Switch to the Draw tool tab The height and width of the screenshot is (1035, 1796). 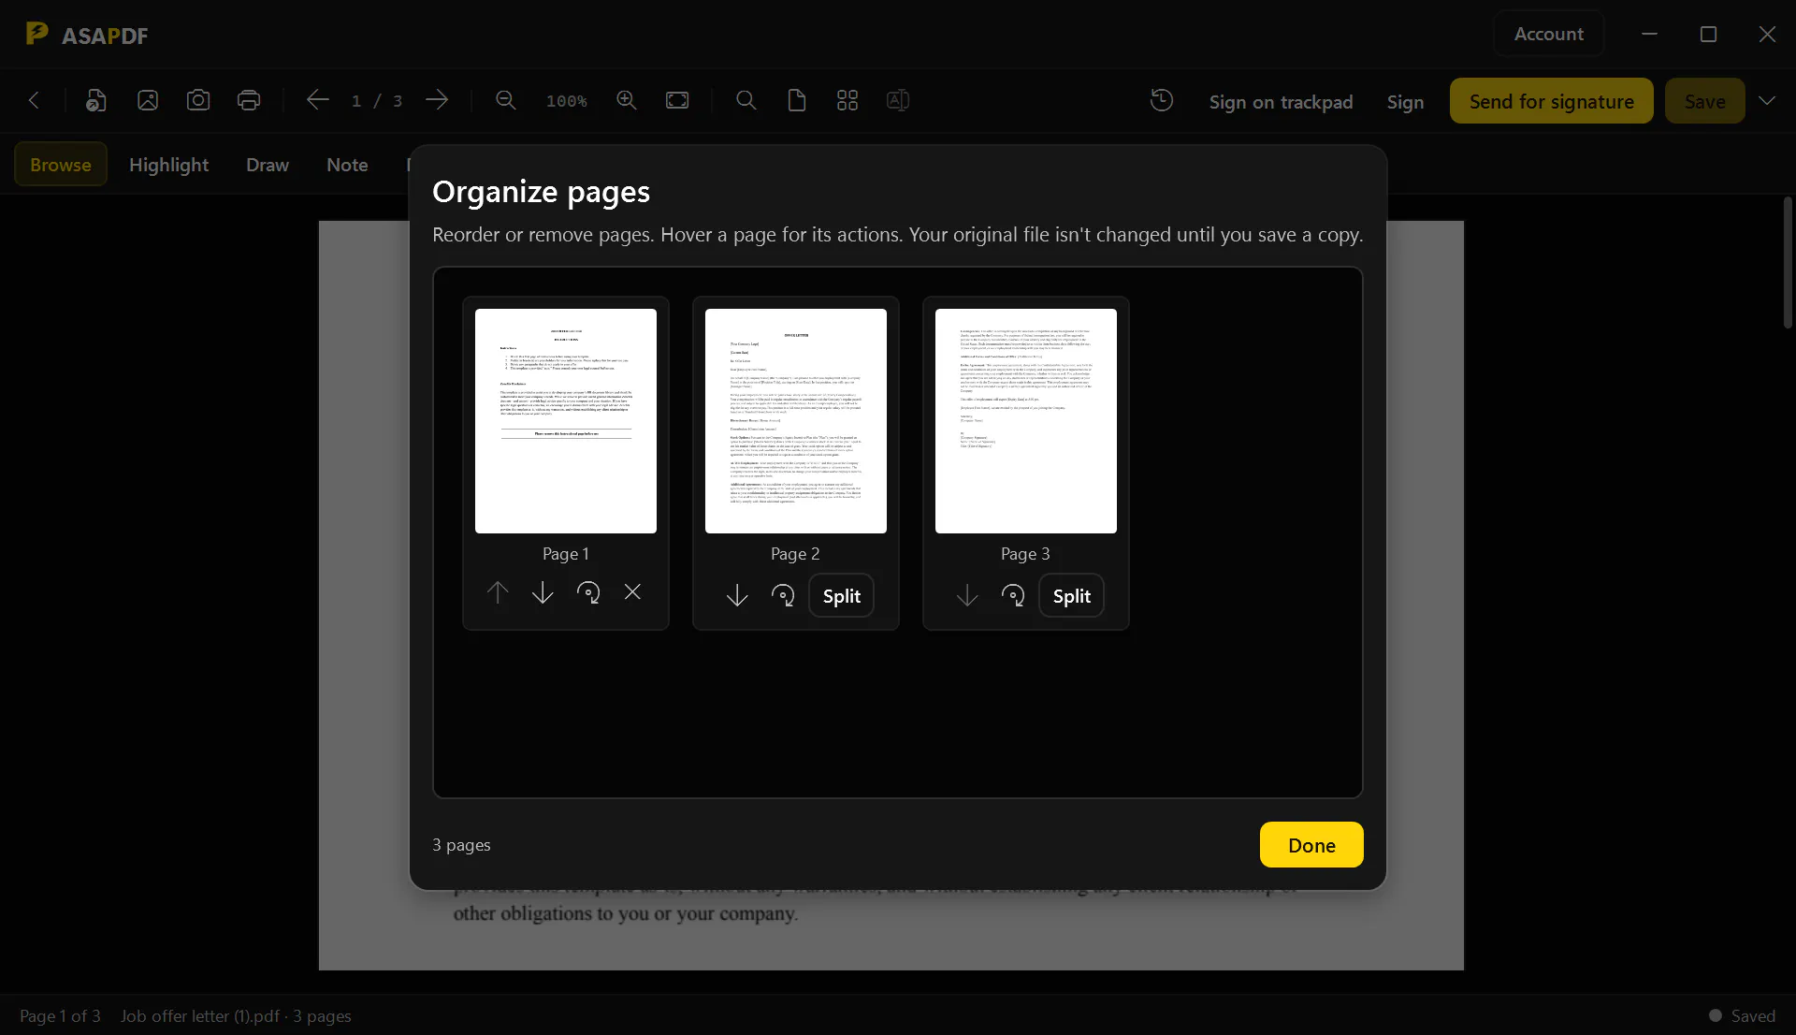tap(268, 165)
